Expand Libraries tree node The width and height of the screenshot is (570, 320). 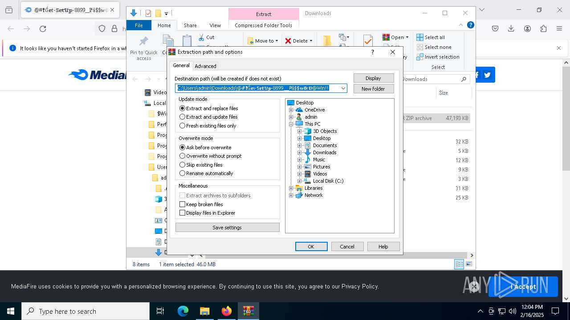[x=291, y=188]
